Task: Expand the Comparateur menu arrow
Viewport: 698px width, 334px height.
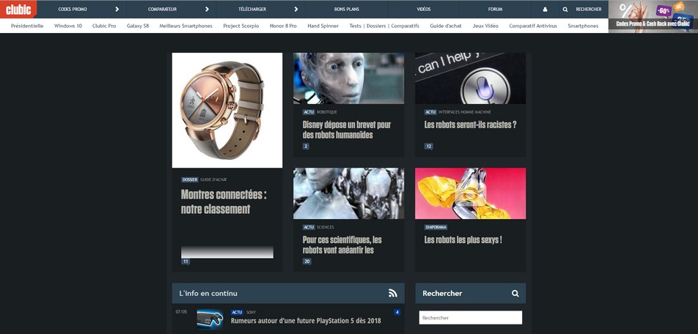Action: (x=207, y=10)
